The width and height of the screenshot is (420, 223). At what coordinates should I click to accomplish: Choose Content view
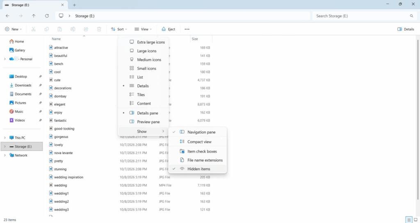click(x=144, y=104)
